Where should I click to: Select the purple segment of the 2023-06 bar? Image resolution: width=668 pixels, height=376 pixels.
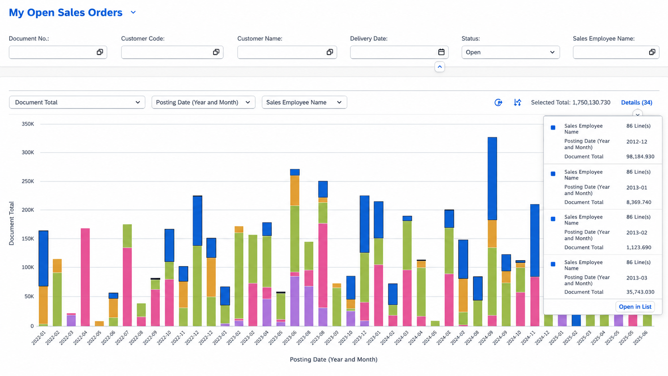pyautogui.click(x=295, y=301)
